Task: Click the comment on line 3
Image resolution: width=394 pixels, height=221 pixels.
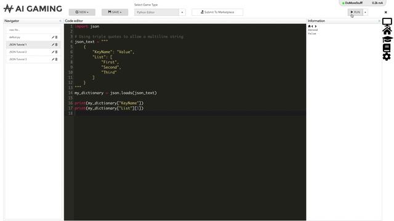Action: [x=129, y=37]
